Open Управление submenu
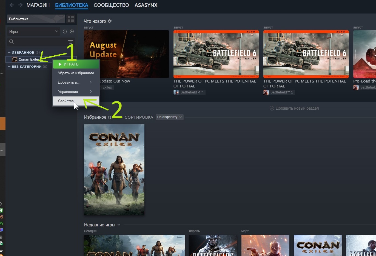Screen dimensions: 376x256 [76, 92]
